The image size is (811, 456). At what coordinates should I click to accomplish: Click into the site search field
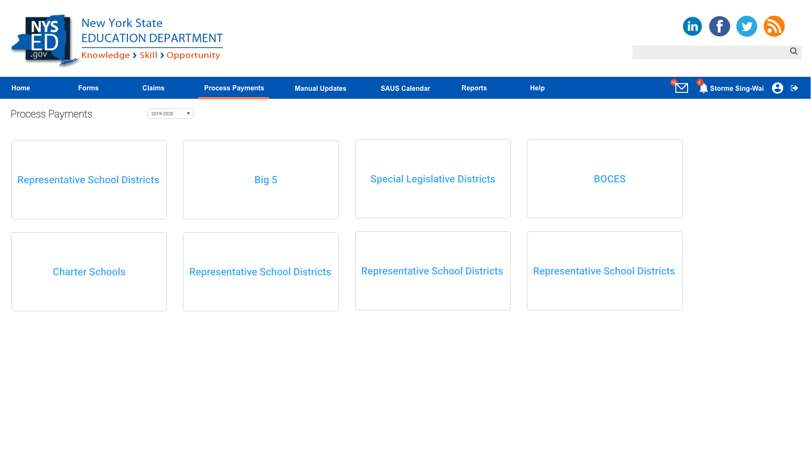pyautogui.click(x=710, y=52)
